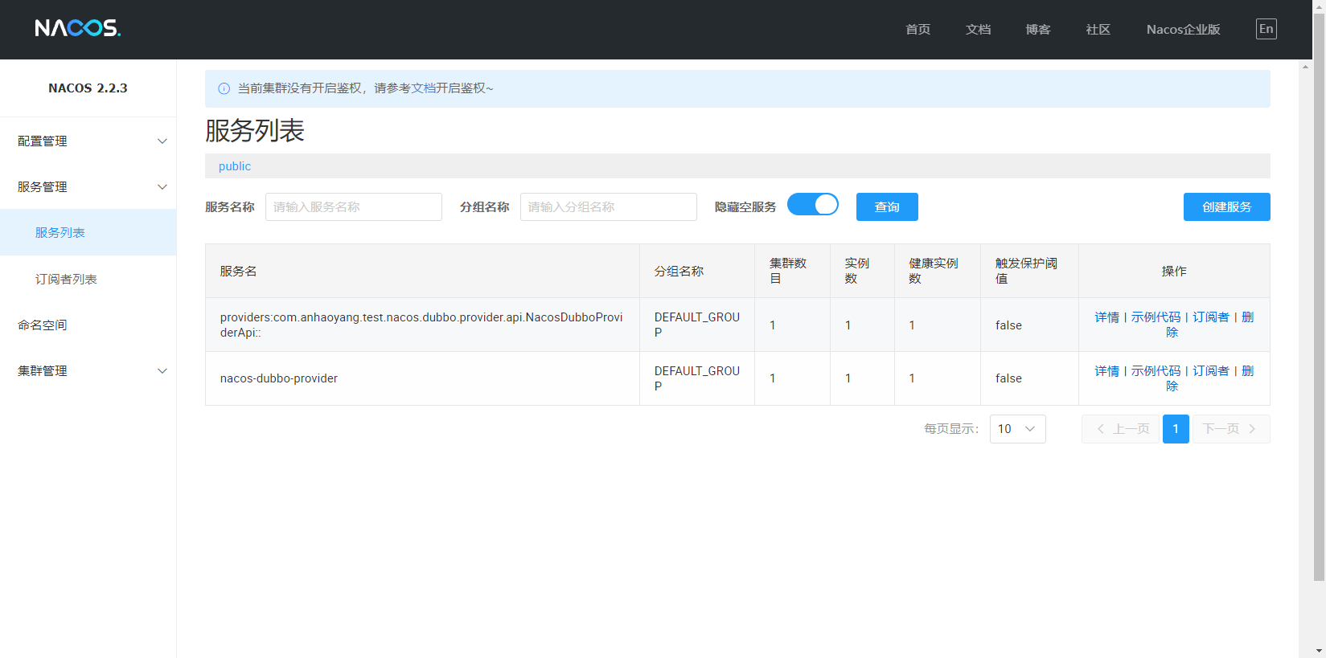Click the info icon in the auth notice

point(224,88)
